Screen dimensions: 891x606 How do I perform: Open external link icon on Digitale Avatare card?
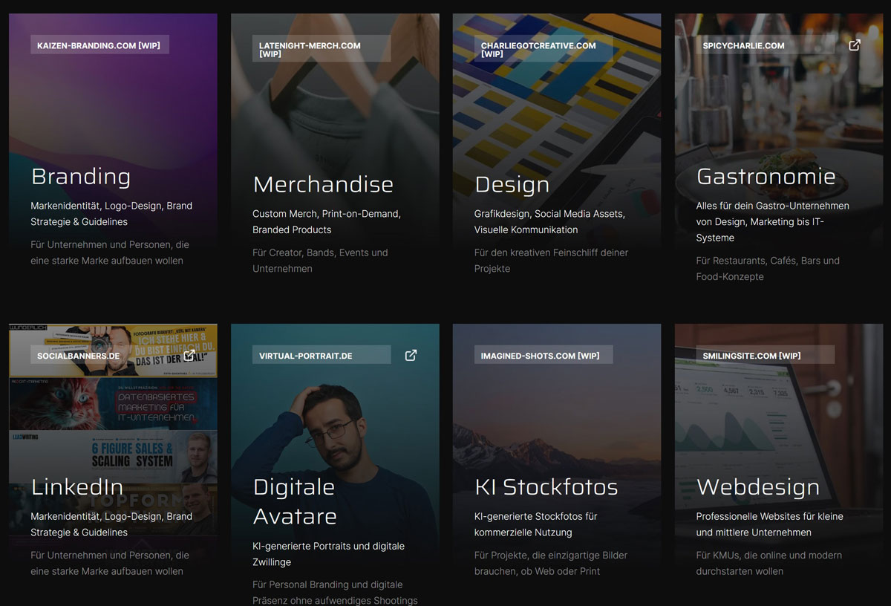point(411,356)
